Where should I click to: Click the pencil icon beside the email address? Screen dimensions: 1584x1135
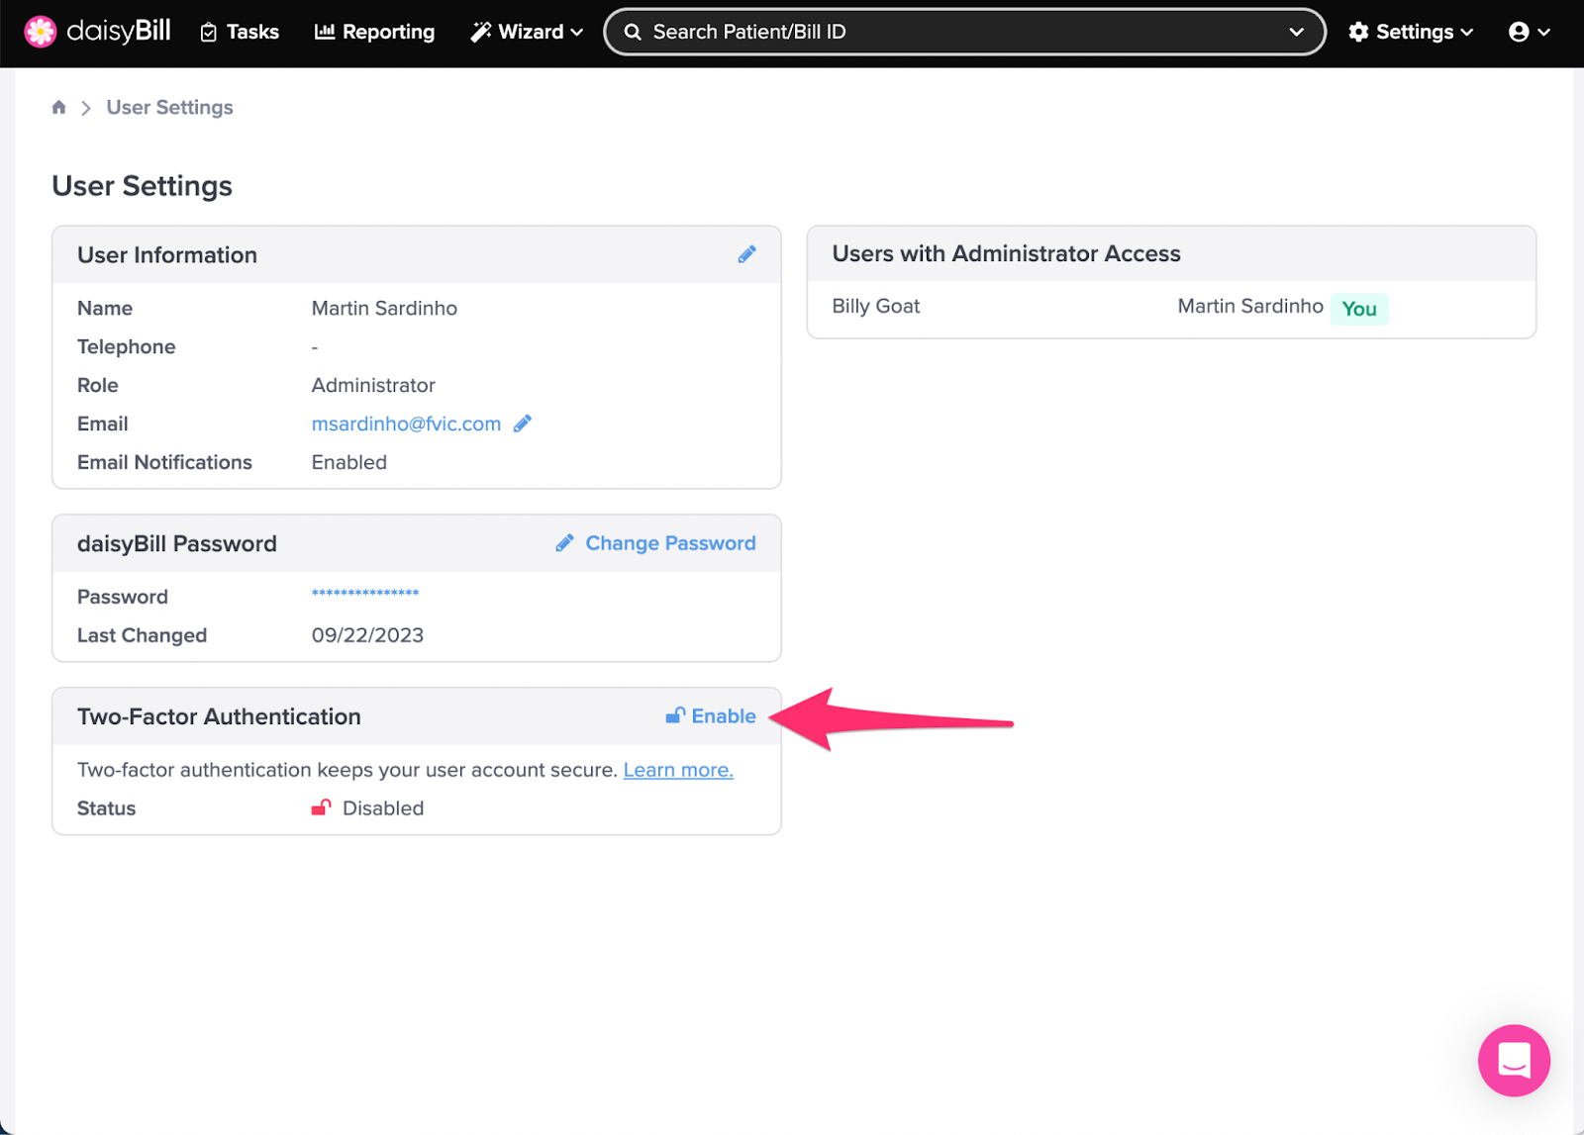[524, 423]
